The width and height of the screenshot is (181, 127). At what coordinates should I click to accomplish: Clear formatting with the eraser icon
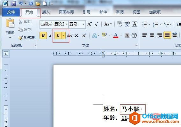point(120,24)
